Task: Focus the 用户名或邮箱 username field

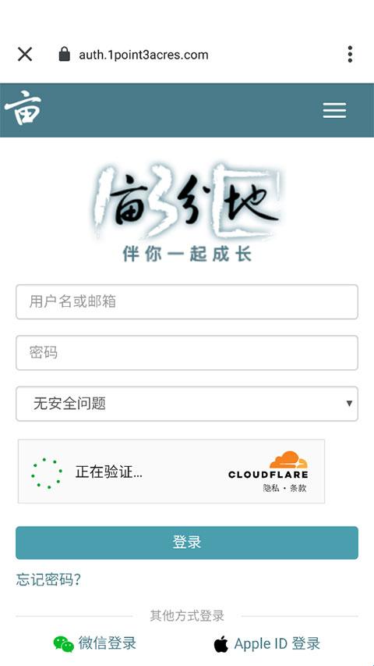Action: click(187, 301)
